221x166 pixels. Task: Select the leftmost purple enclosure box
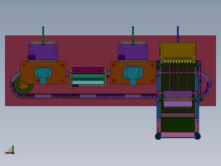point(43,52)
